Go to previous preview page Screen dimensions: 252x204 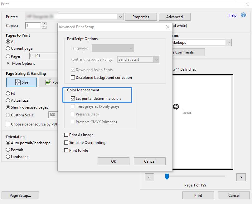(149, 177)
